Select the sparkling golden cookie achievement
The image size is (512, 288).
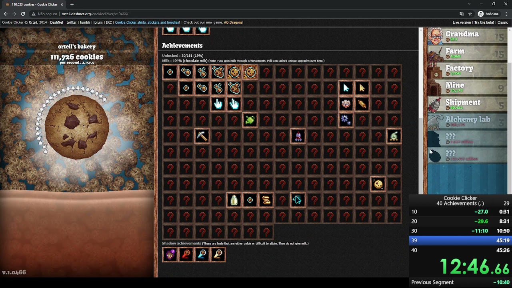(x=378, y=184)
